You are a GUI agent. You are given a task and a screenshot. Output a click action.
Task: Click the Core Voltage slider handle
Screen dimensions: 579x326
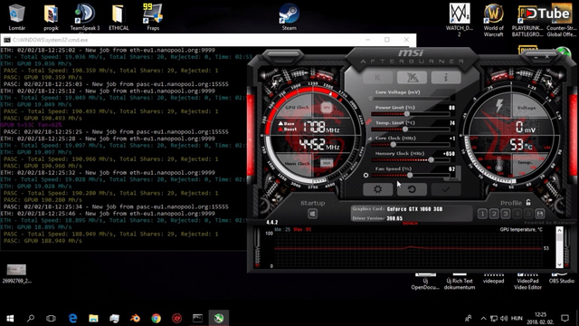coord(371,99)
